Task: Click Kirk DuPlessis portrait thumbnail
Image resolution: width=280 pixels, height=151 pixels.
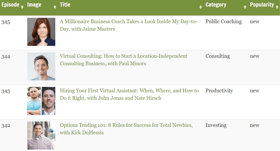Action: (x=41, y=135)
